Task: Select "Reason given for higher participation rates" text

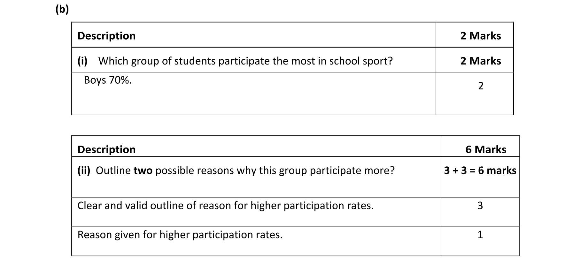Action: tap(180, 235)
